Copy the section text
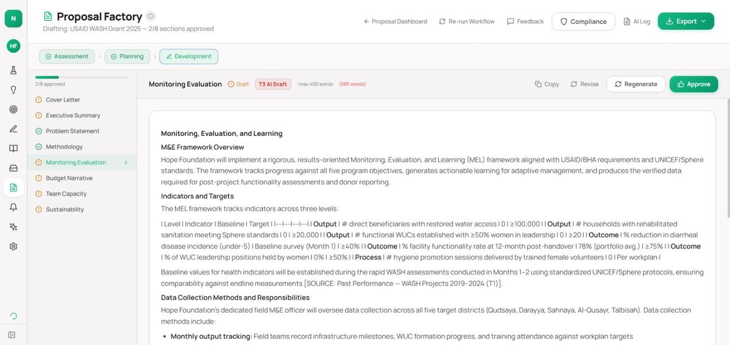Image resolution: width=730 pixels, height=345 pixels. (x=547, y=84)
